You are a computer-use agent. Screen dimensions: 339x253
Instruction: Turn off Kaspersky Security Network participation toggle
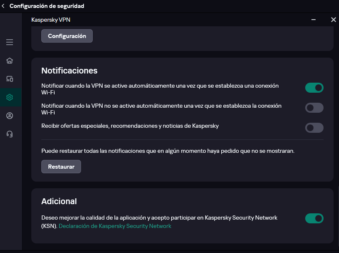(x=314, y=218)
